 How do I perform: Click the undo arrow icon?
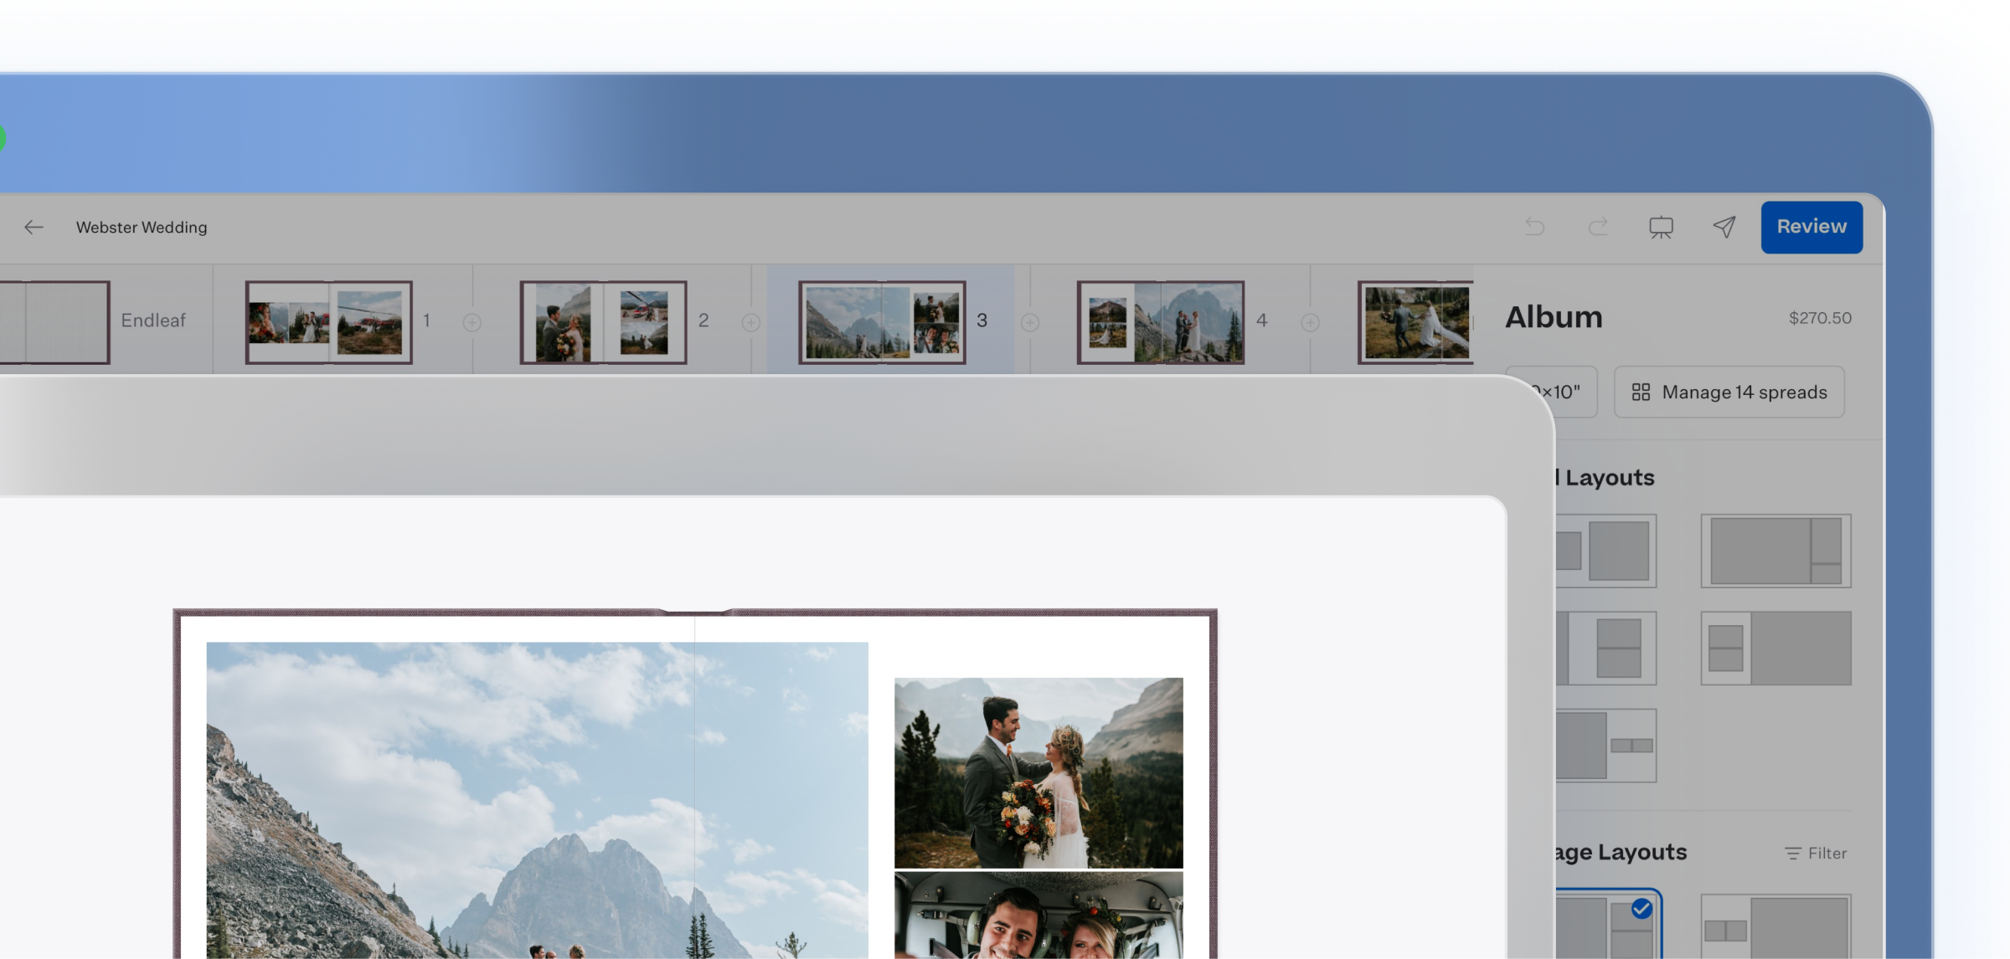click(x=1534, y=227)
